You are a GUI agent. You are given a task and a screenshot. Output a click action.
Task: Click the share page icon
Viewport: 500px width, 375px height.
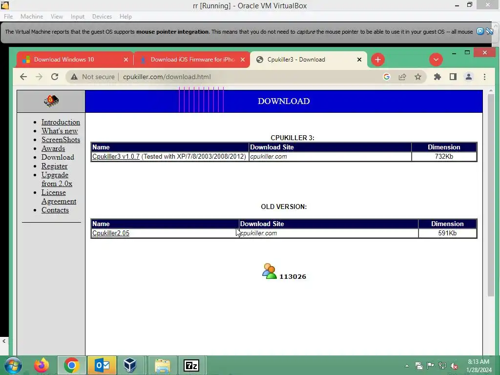point(402,77)
